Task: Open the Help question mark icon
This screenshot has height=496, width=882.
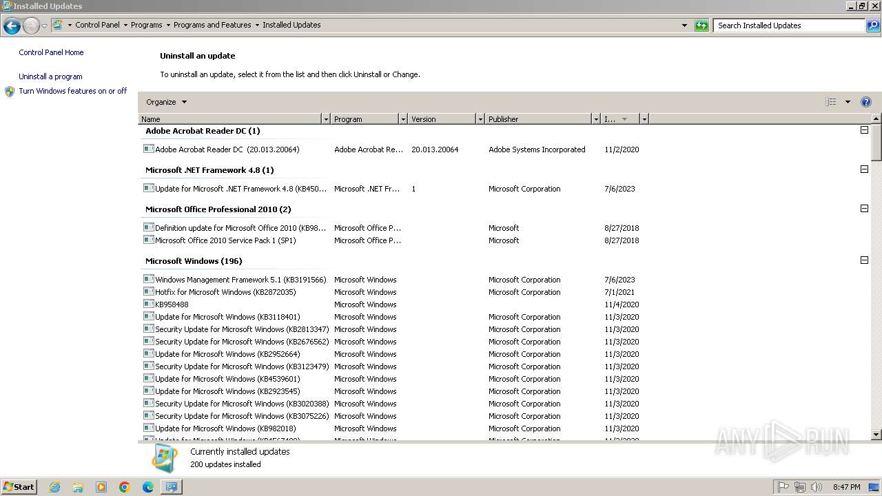Action: (866, 102)
